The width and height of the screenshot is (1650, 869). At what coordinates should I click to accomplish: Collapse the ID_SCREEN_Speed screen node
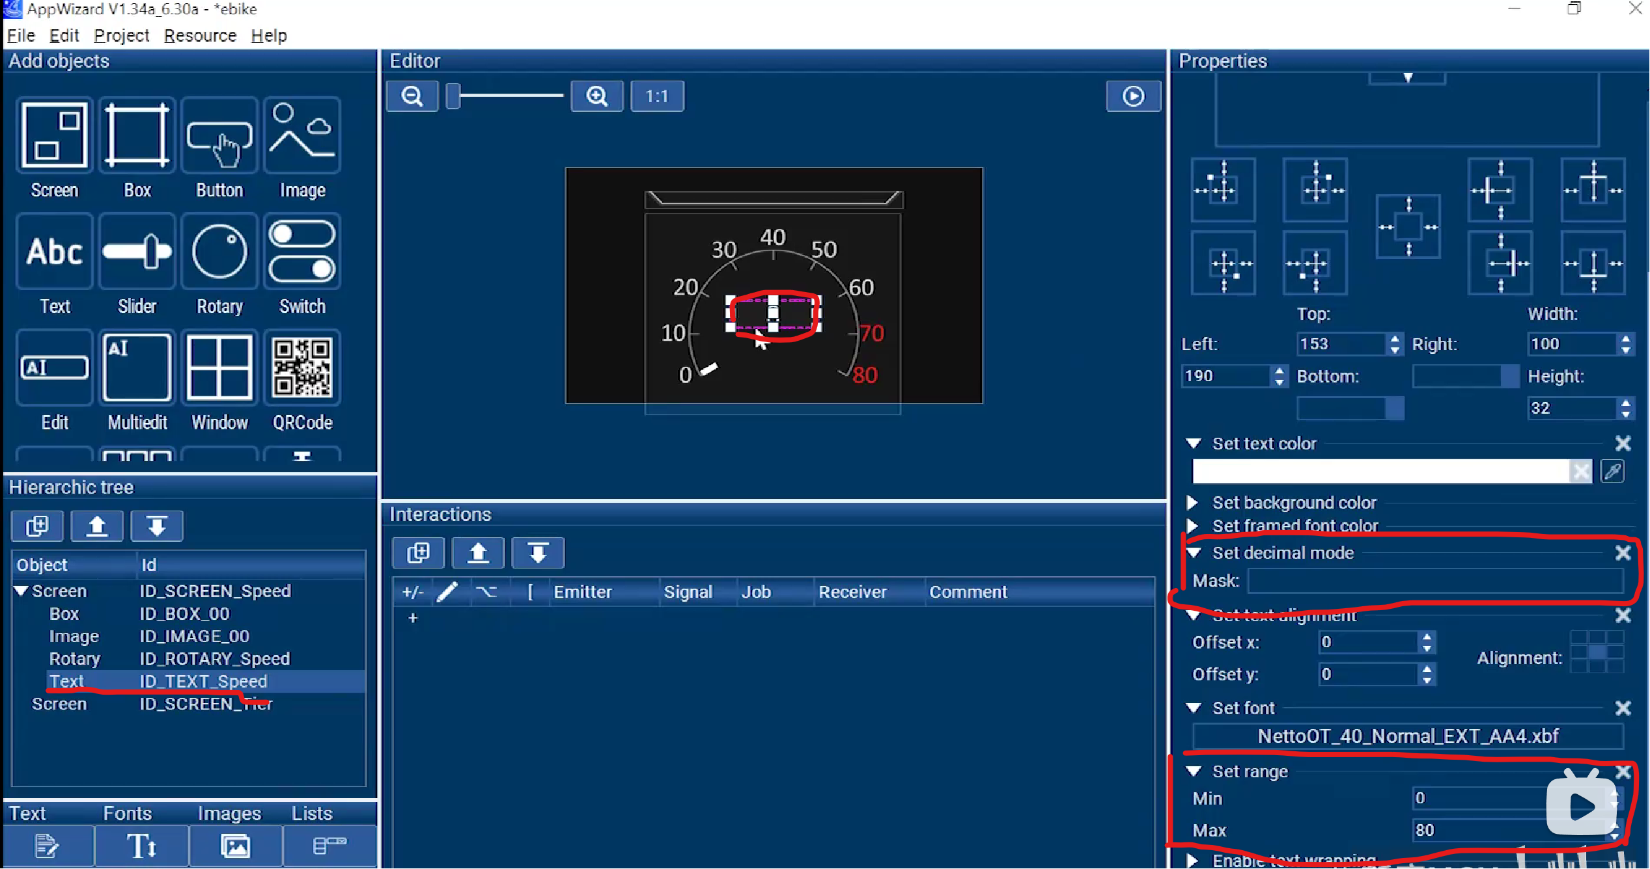pos(21,591)
